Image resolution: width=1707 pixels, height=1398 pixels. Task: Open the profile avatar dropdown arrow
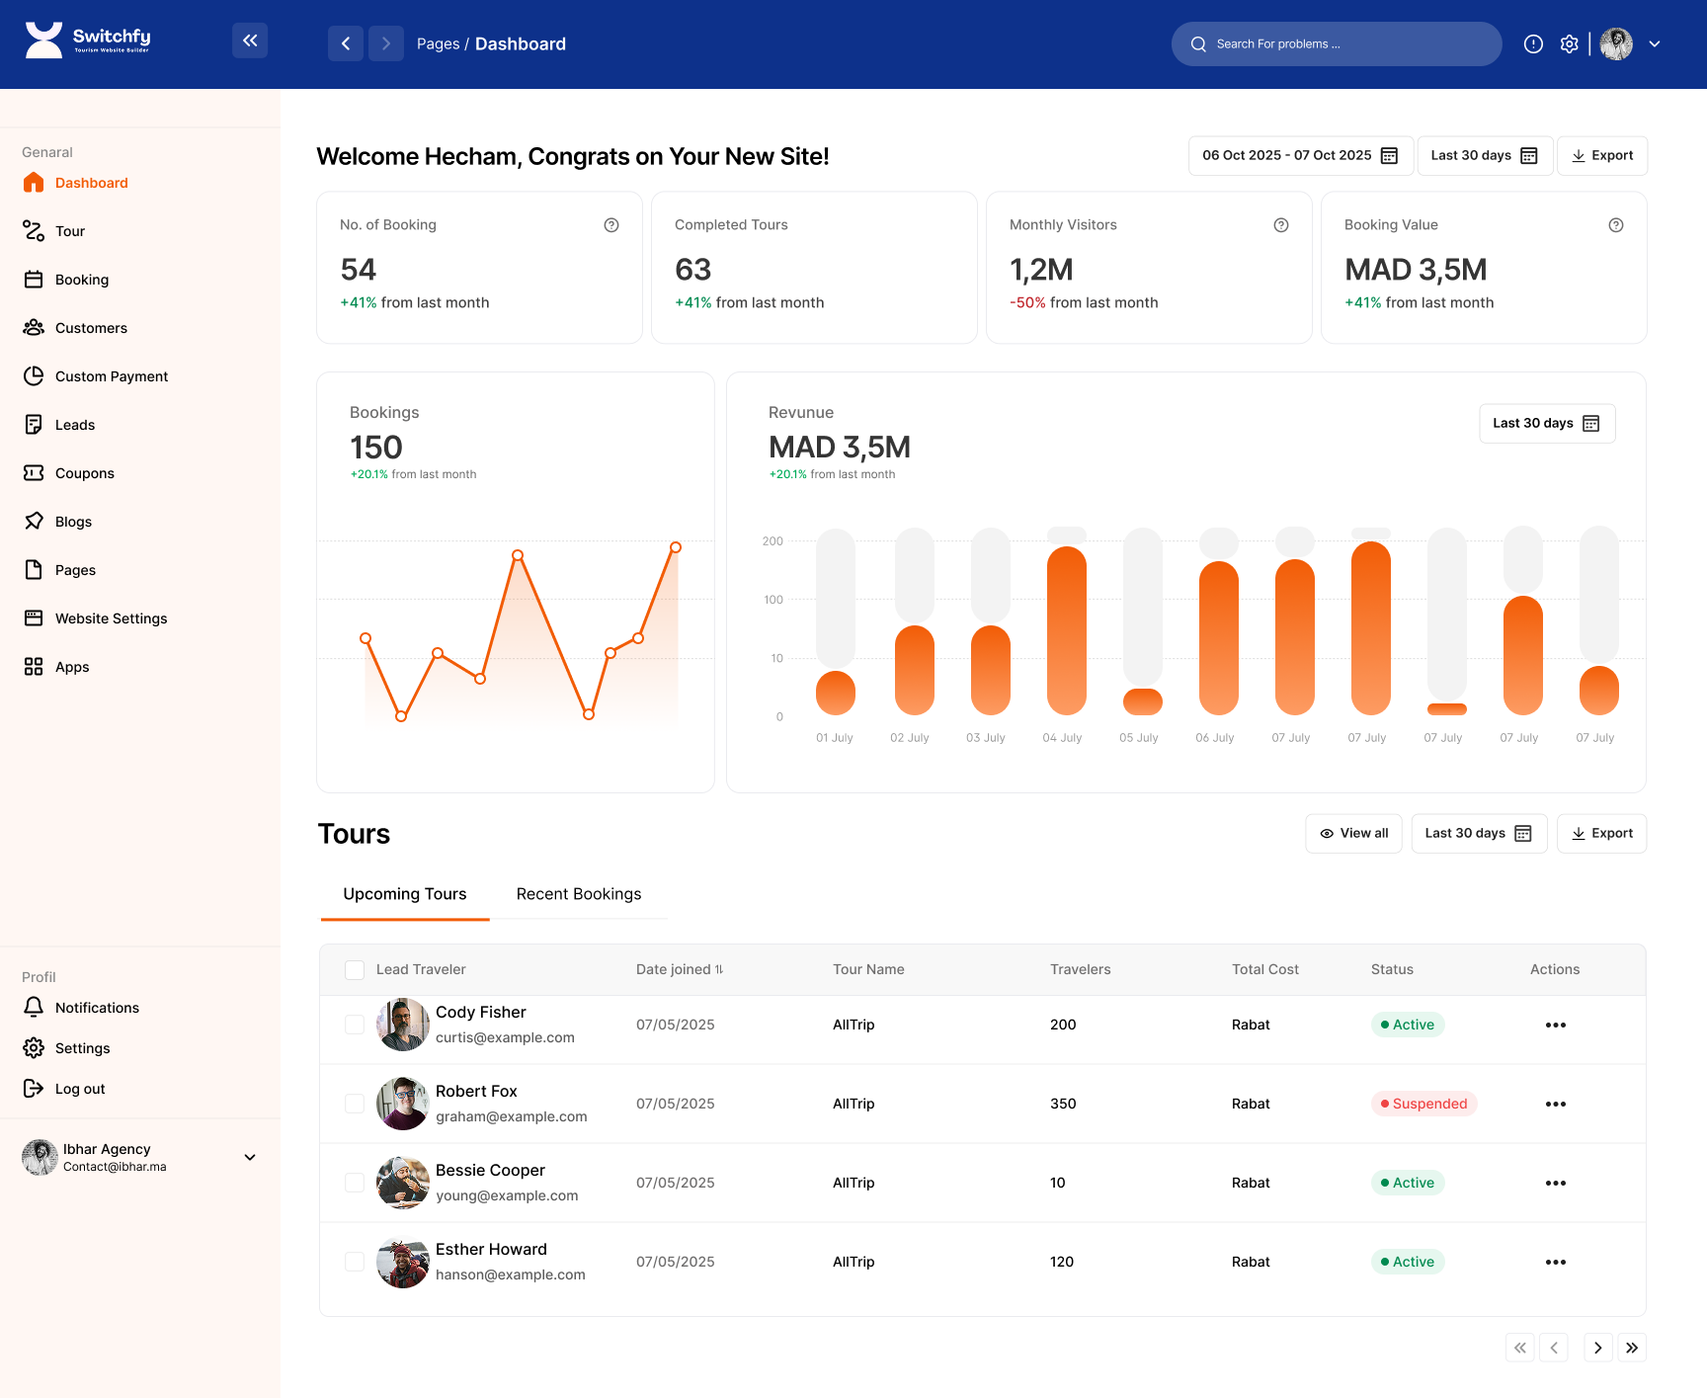[x=1655, y=44]
